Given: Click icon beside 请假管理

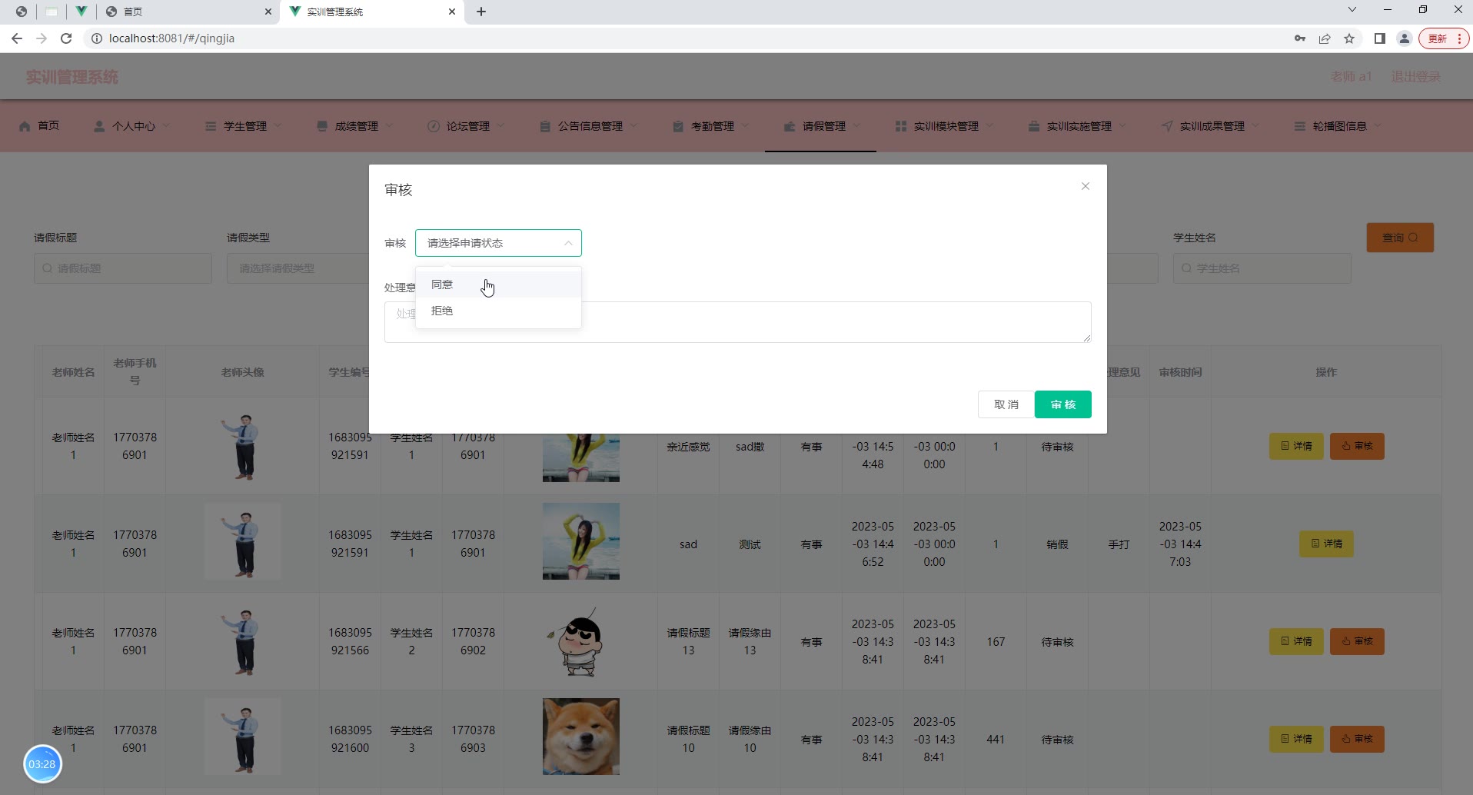Looking at the screenshot, I should coord(790,126).
